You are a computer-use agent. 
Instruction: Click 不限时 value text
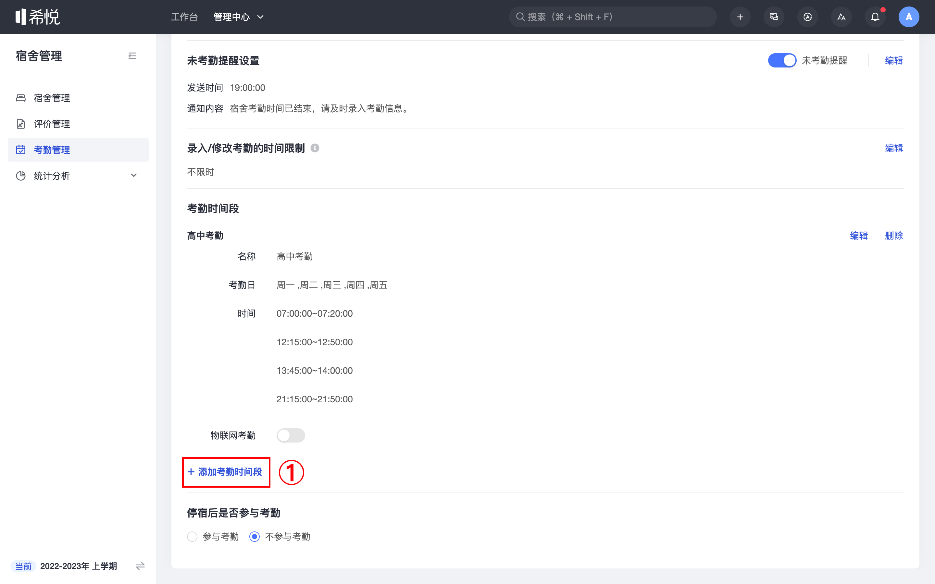[201, 172]
